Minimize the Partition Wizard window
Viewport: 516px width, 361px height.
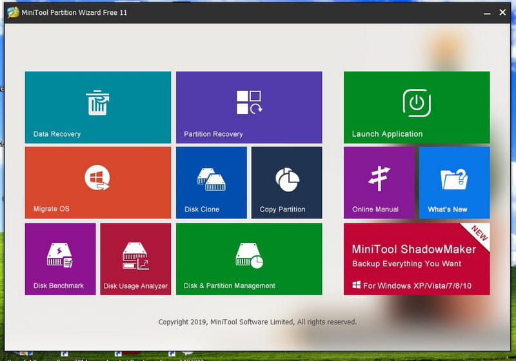[487, 13]
